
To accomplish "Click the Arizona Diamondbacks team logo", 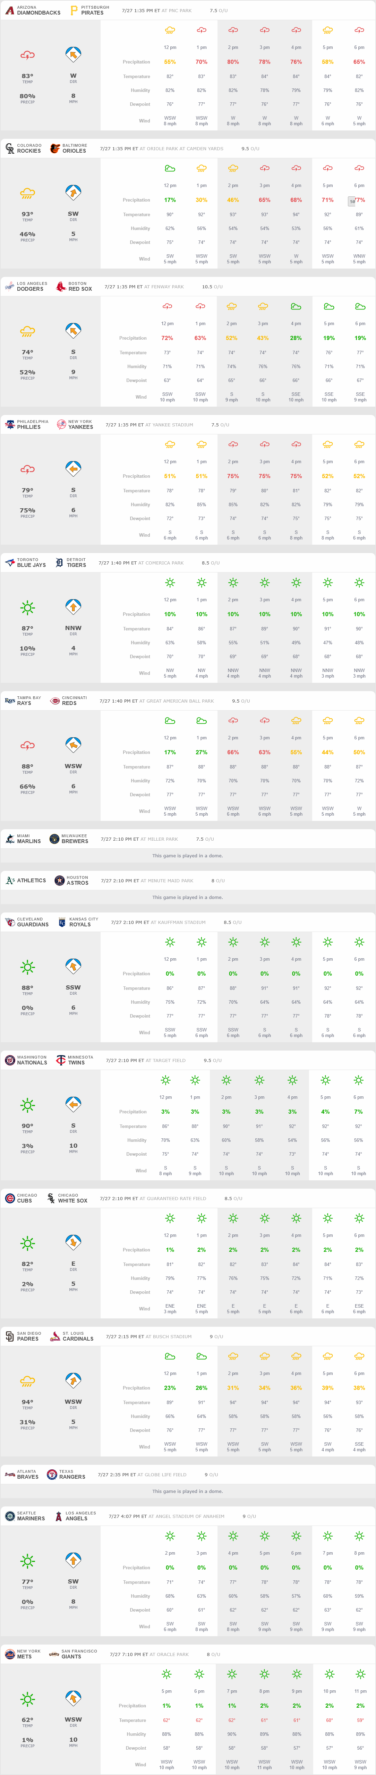I will click(x=10, y=10).
